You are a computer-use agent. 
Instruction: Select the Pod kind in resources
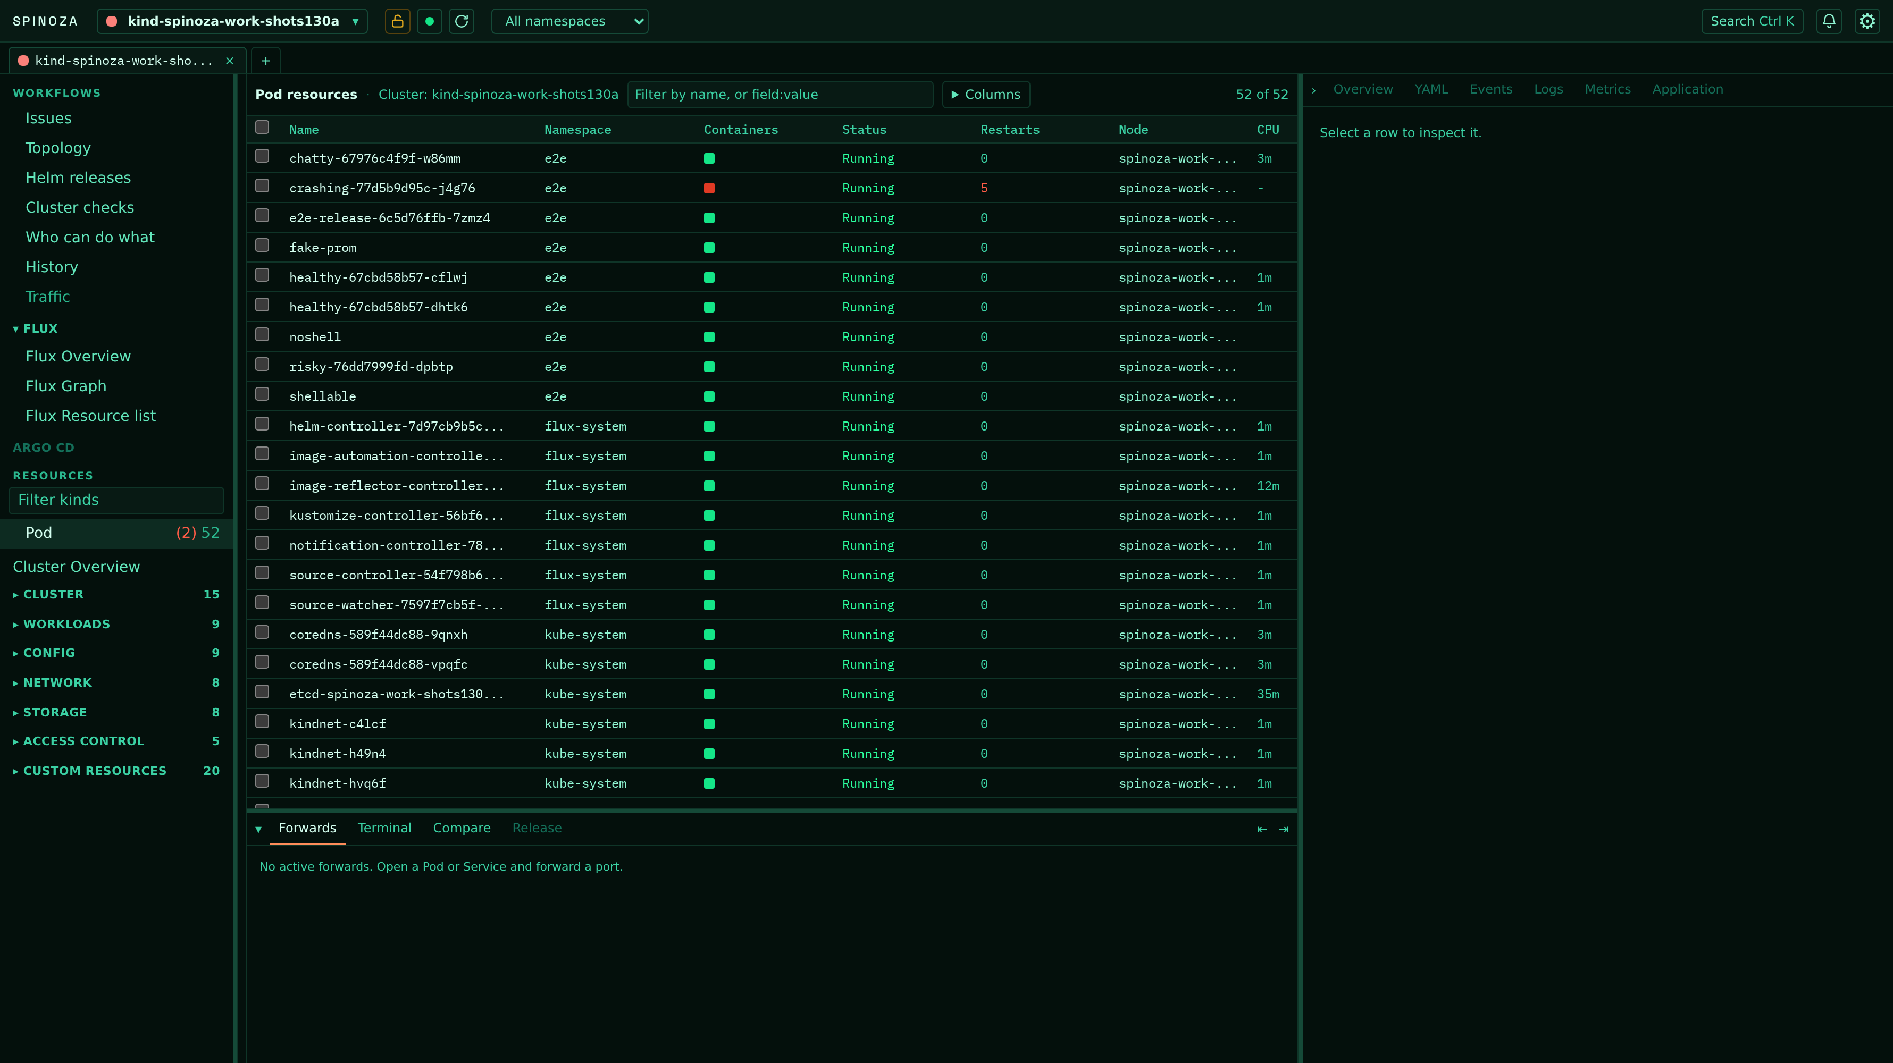(116, 533)
